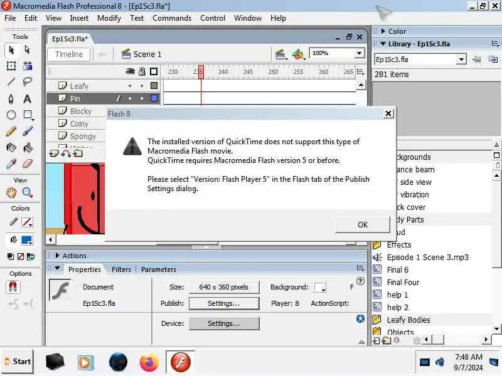Click the Publish Settings button

pos(224,303)
